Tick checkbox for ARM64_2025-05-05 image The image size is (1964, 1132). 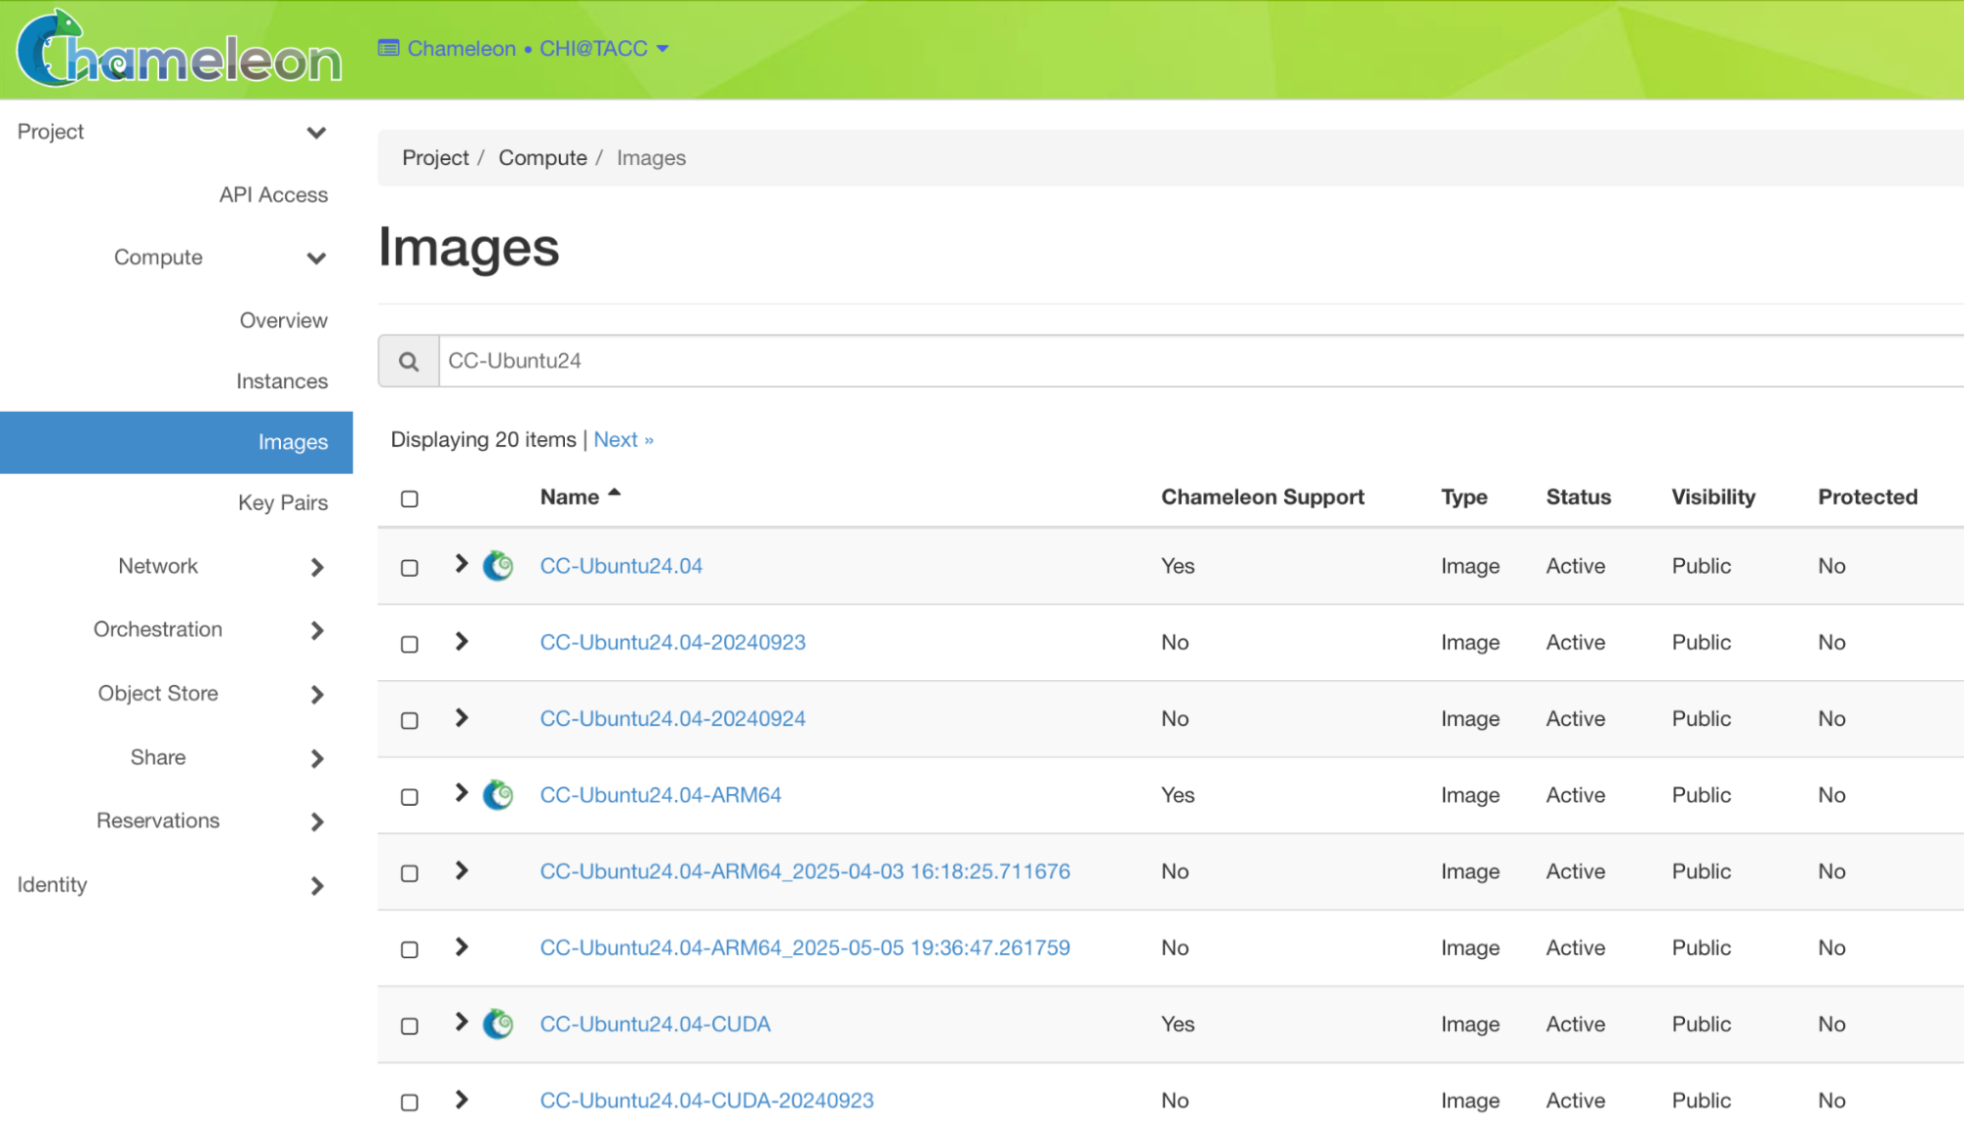coord(410,949)
